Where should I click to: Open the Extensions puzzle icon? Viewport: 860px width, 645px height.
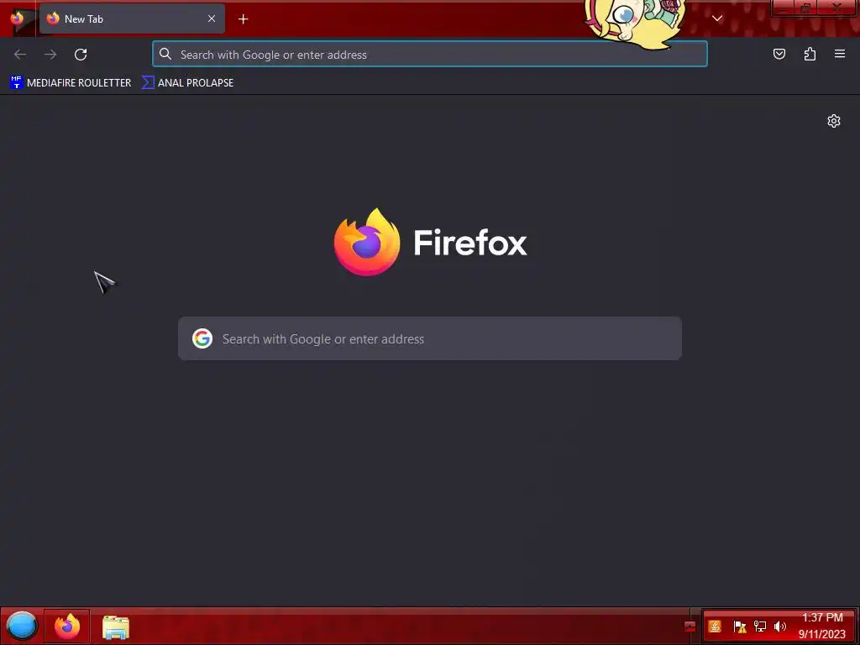click(x=810, y=54)
